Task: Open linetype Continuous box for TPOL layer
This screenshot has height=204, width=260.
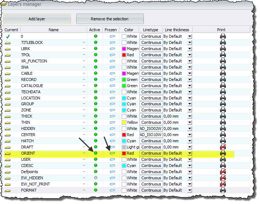Action: click(x=151, y=55)
